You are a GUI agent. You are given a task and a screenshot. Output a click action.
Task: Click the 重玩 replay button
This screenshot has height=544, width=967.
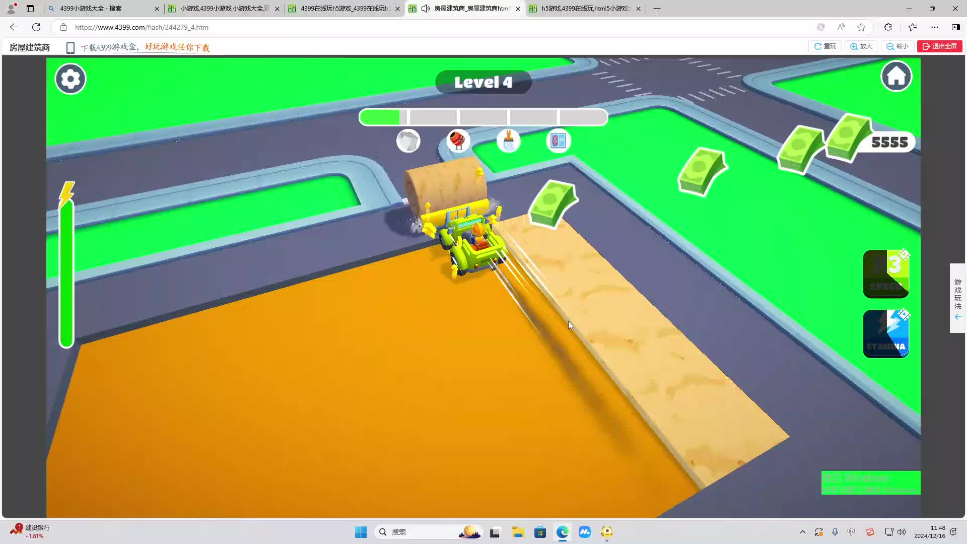coord(825,46)
